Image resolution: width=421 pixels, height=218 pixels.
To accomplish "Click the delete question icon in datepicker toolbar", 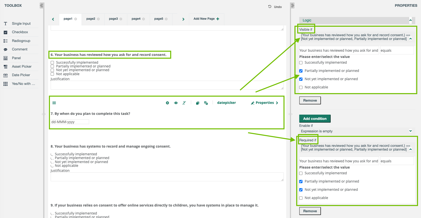I will (167, 103).
